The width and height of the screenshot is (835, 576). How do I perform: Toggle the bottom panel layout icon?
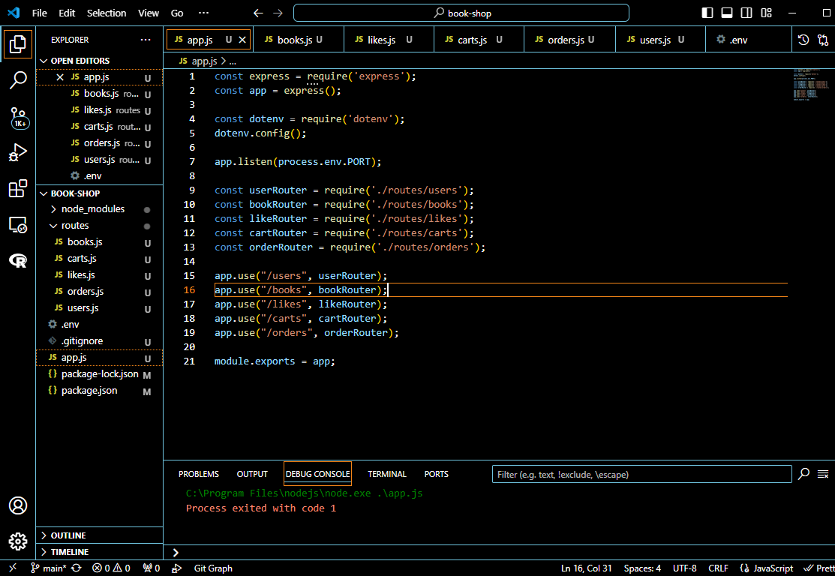pyautogui.click(x=727, y=13)
